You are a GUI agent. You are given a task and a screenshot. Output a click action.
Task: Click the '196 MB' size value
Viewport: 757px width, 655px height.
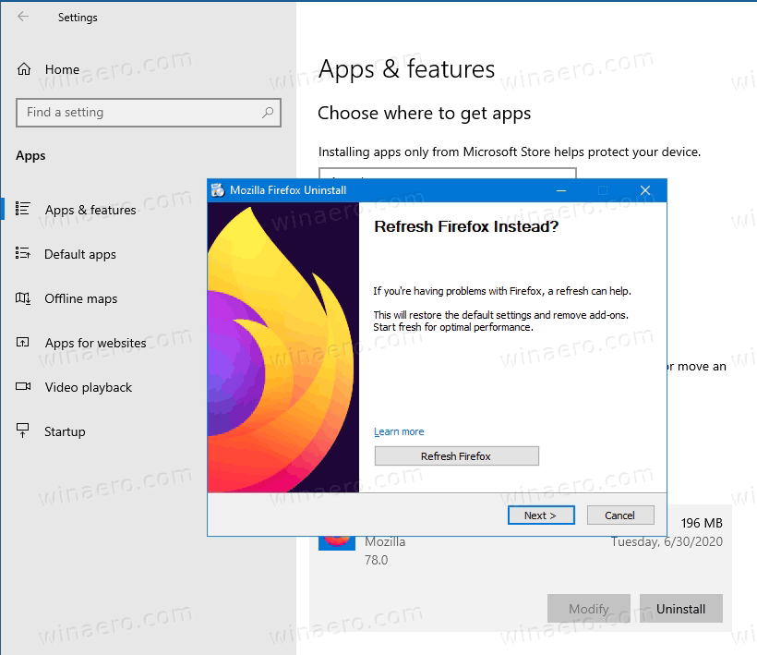click(702, 523)
